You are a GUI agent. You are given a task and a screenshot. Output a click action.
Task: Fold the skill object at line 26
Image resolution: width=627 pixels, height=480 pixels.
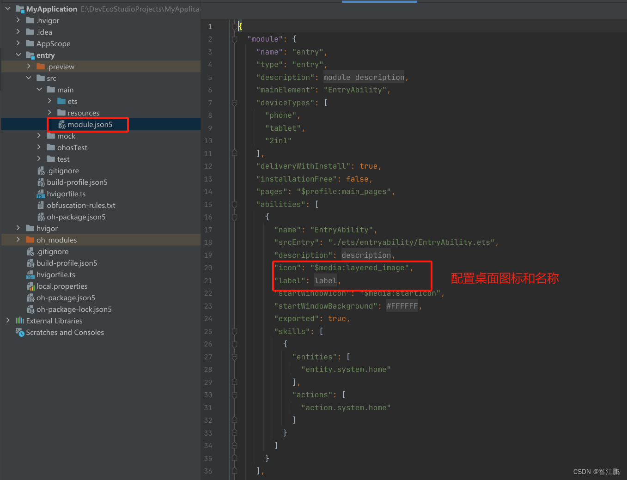pyautogui.click(x=234, y=344)
